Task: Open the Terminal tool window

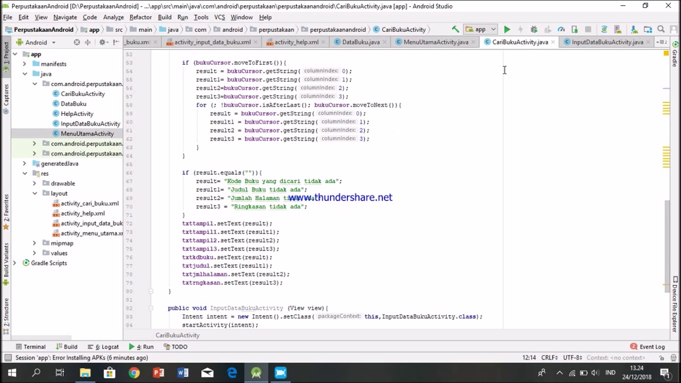Action: point(31,347)
